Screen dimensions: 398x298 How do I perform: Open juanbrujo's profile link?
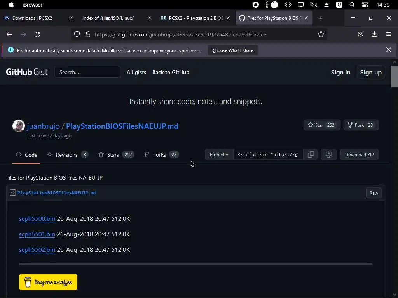coord(44,126)
